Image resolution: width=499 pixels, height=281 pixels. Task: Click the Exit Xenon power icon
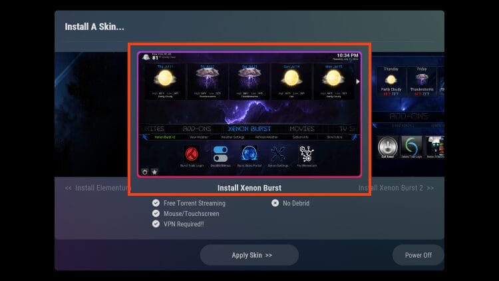pos(388,146)
